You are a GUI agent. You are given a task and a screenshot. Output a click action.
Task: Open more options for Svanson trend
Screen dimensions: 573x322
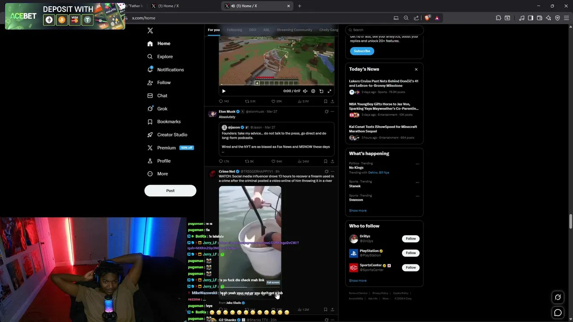coord(417,196)
